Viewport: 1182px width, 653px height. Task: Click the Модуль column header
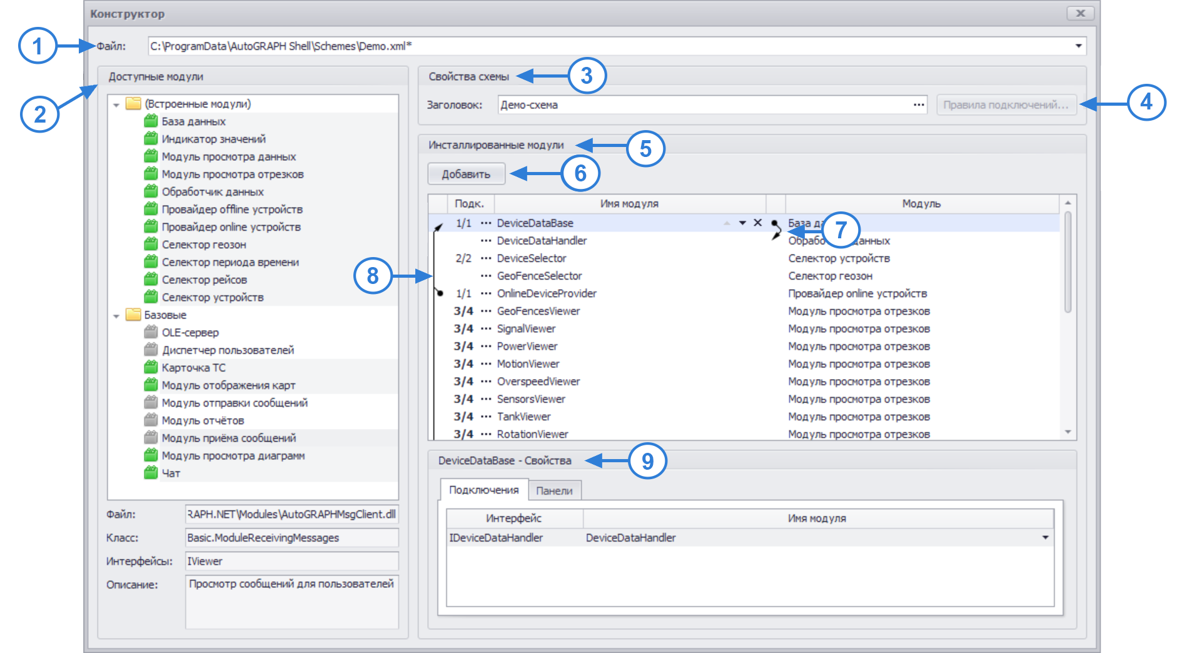point(922,203)
